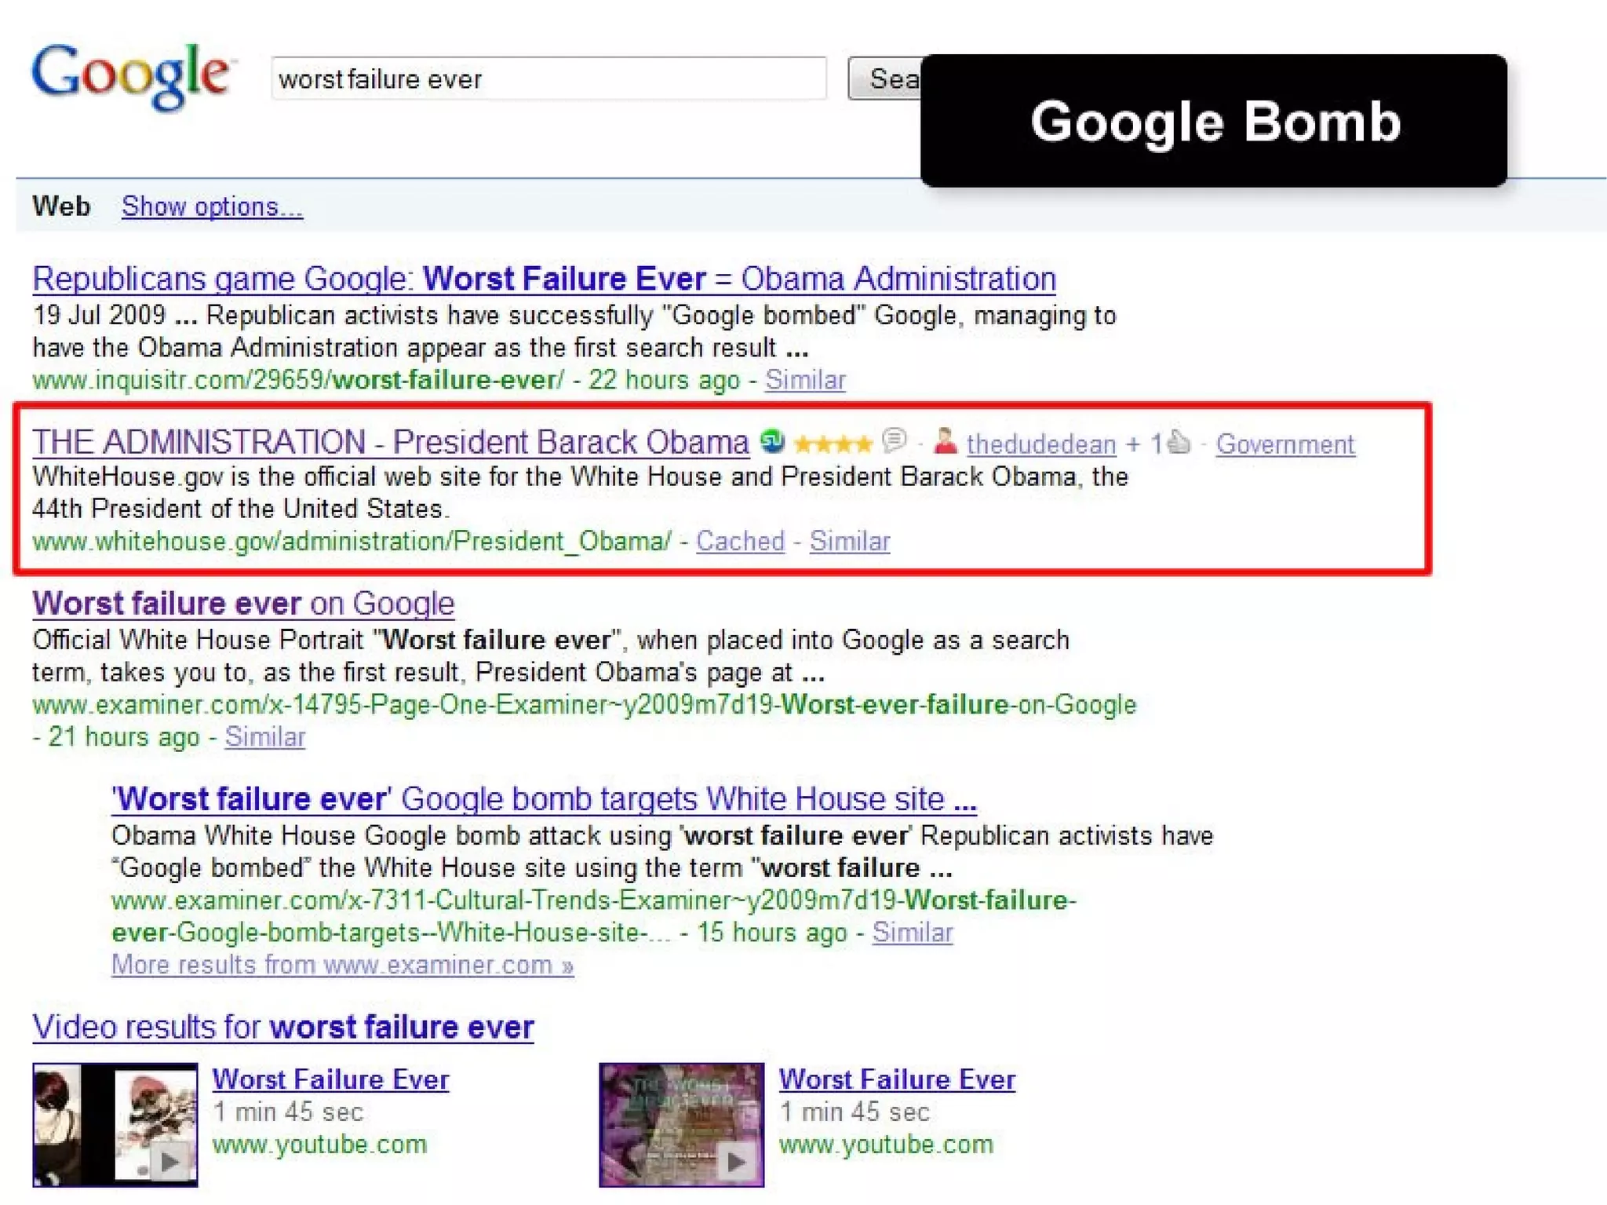Viewport: 1607px width, 1205px height.
Task: Click the Google logo
Action: point(130,76)
